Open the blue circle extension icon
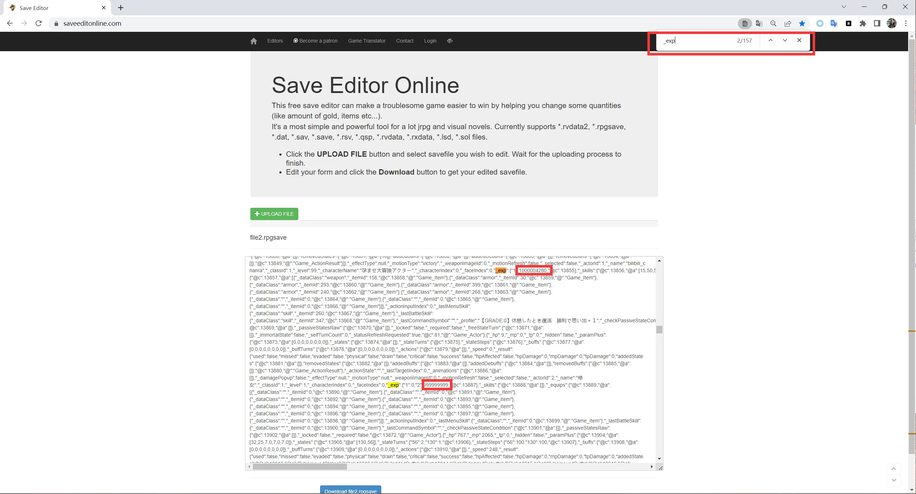Screen dimensions: 916x494 [820, 24]
